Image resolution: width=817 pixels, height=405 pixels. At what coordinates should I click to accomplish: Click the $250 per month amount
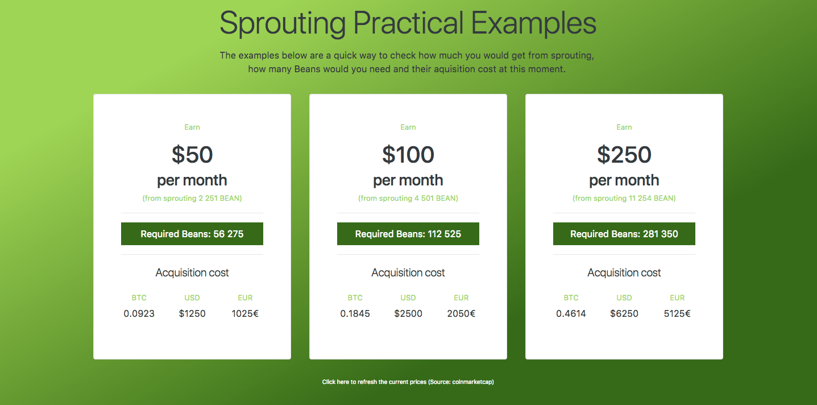coord(624,155)
